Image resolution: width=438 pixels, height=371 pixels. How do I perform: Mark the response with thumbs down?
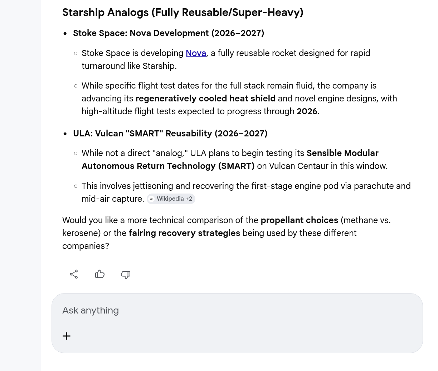(126, 275)
